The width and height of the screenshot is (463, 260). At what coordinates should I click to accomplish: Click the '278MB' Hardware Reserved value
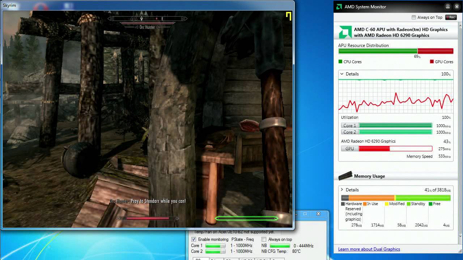357,225
